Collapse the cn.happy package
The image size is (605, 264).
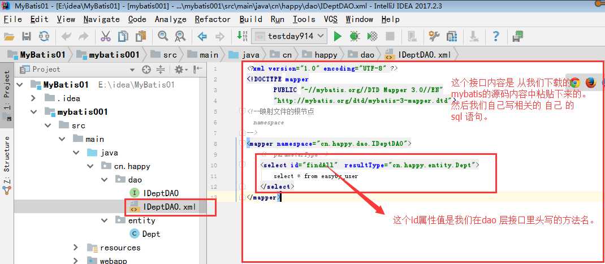coord(90,166)
